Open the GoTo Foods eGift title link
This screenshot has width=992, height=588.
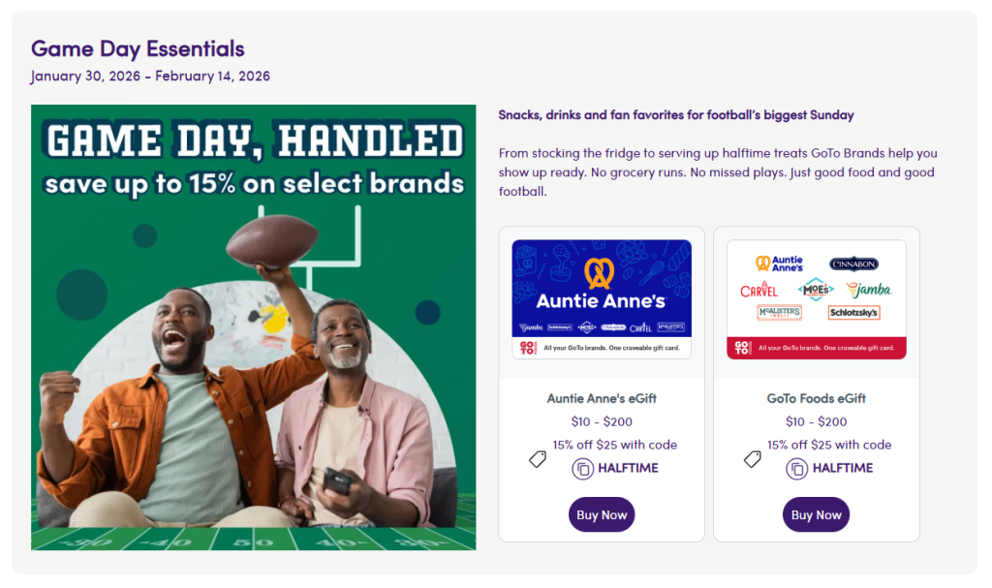point(816,398)
